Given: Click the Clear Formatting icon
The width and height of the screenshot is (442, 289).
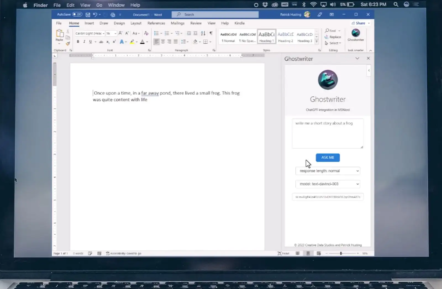Looking at the screenshot, I should [x=146, y=33].
